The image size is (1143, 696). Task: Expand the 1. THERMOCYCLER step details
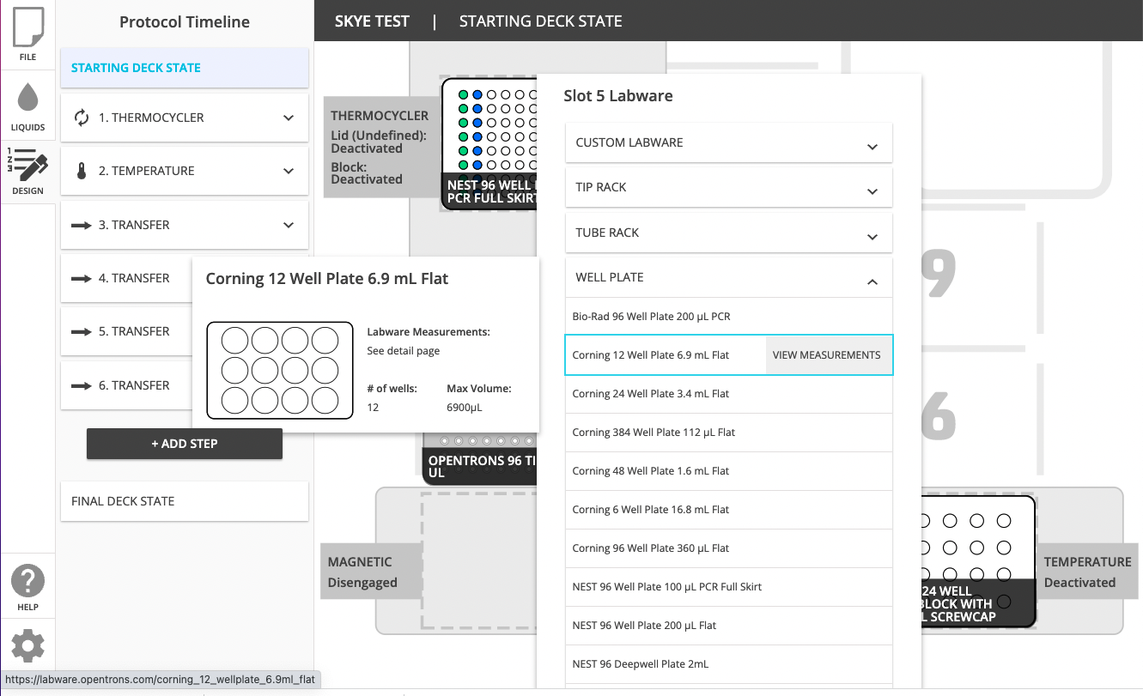[289, 117]
